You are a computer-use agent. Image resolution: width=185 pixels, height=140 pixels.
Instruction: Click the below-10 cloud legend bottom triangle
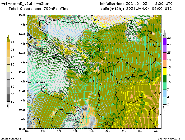[8, 105]
